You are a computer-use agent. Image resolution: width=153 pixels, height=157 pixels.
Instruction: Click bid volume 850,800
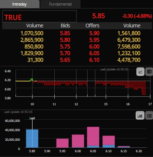click(x=34, y=47)
